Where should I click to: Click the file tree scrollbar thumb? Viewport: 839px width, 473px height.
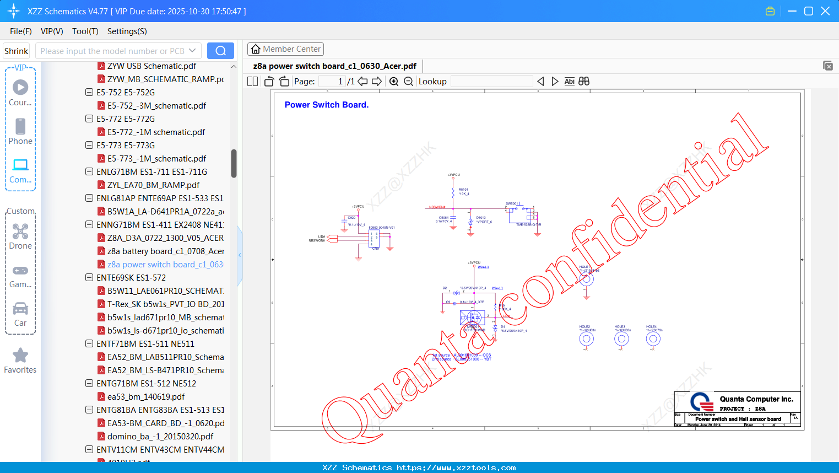pyautogui.click(x=234, y=164)
